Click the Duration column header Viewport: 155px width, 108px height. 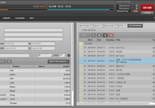[x=111, y=40]
